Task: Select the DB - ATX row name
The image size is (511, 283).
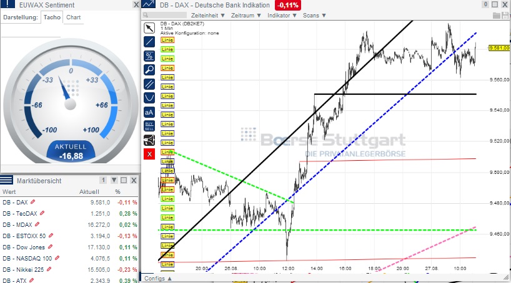Action: (x=14, y=280)
